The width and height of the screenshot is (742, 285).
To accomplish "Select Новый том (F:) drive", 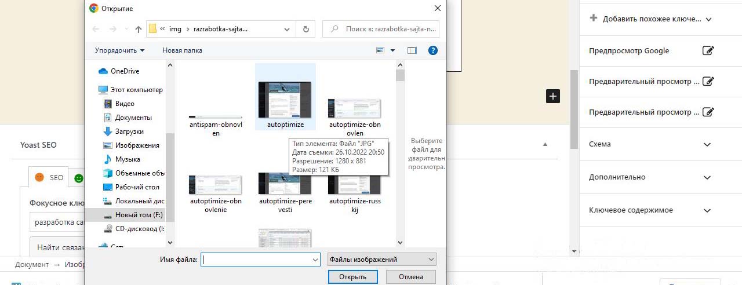I will pyautogui.click(x=138, y=215).
